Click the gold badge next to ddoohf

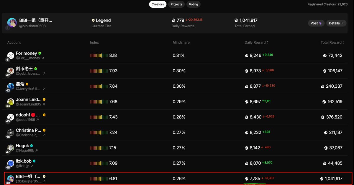tap(44, 115)
